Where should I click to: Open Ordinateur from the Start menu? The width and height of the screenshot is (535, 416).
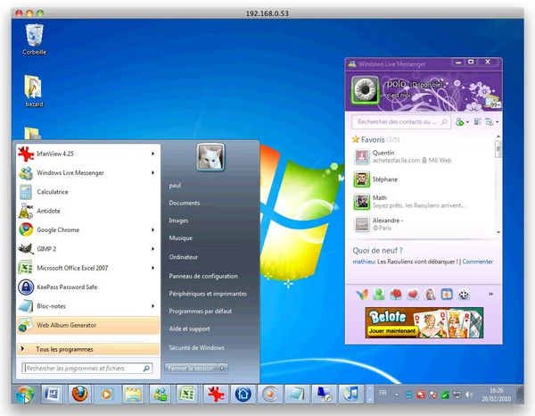tap(183, 257)
